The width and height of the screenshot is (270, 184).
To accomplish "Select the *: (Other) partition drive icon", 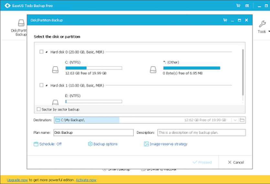I will point(153,69).
